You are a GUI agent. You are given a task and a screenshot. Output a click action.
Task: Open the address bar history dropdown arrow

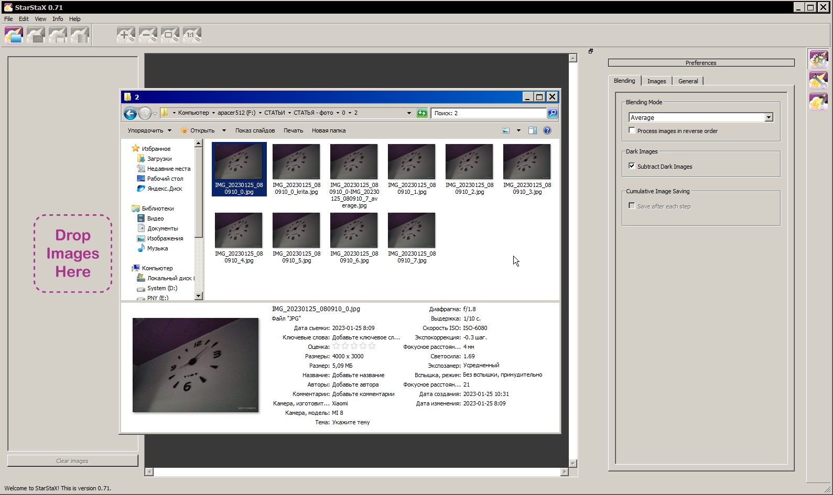point(409,113)
